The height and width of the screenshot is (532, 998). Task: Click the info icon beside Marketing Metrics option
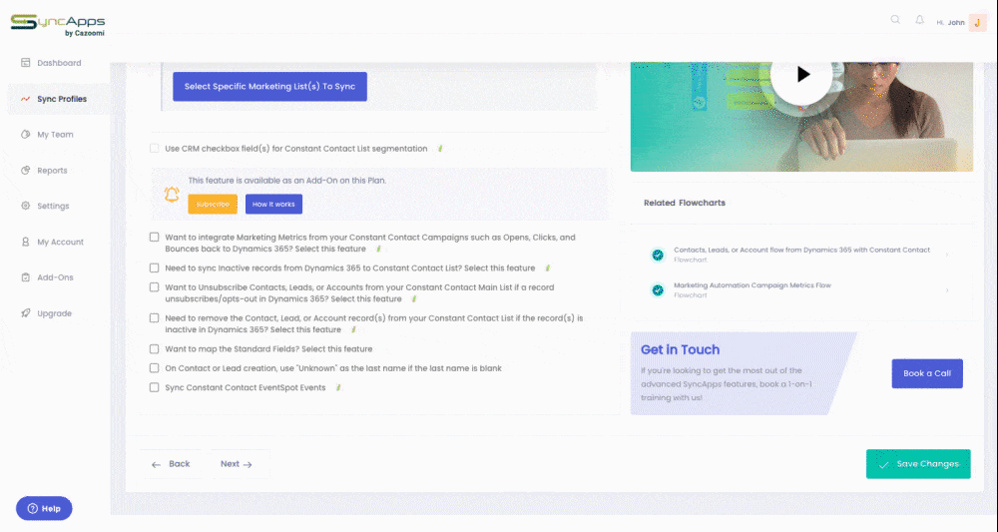point(378,249)
